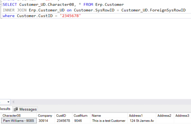
Task: Click the Messages tab icon
Action: pyautogui.click(x=16, y=109)
